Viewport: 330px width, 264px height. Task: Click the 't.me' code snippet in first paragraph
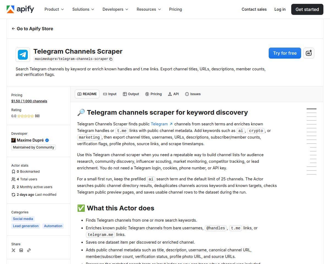pos(122,131)
